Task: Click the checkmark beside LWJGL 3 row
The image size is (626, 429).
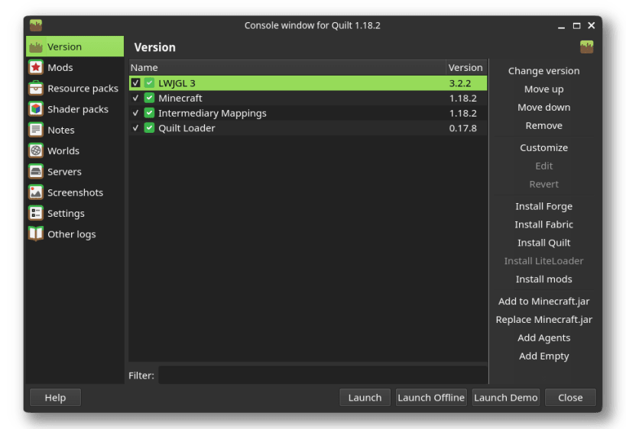Action: 136,83
